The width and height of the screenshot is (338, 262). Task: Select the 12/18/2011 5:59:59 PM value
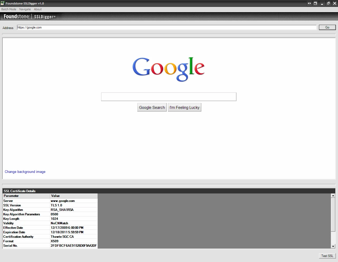coord(74,232)
